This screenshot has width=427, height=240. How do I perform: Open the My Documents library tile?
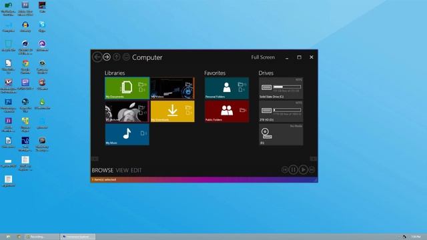(x=127, y=88)
